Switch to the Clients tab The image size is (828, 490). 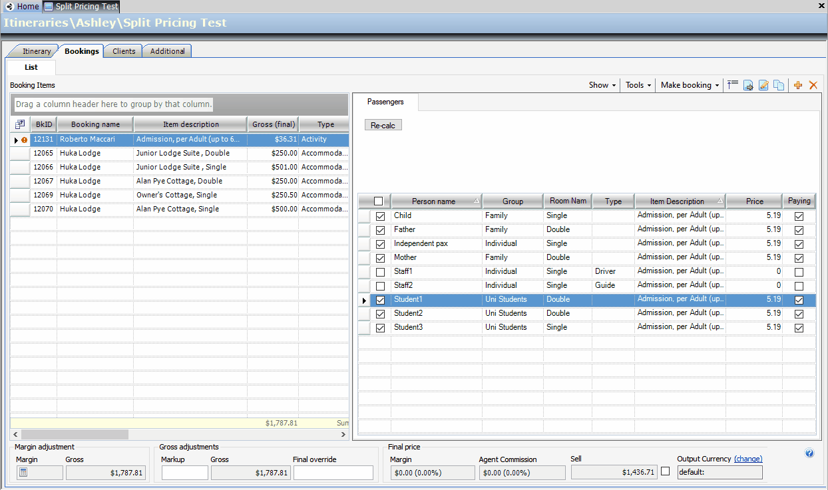pyautogui.click(x=124, y=51)
